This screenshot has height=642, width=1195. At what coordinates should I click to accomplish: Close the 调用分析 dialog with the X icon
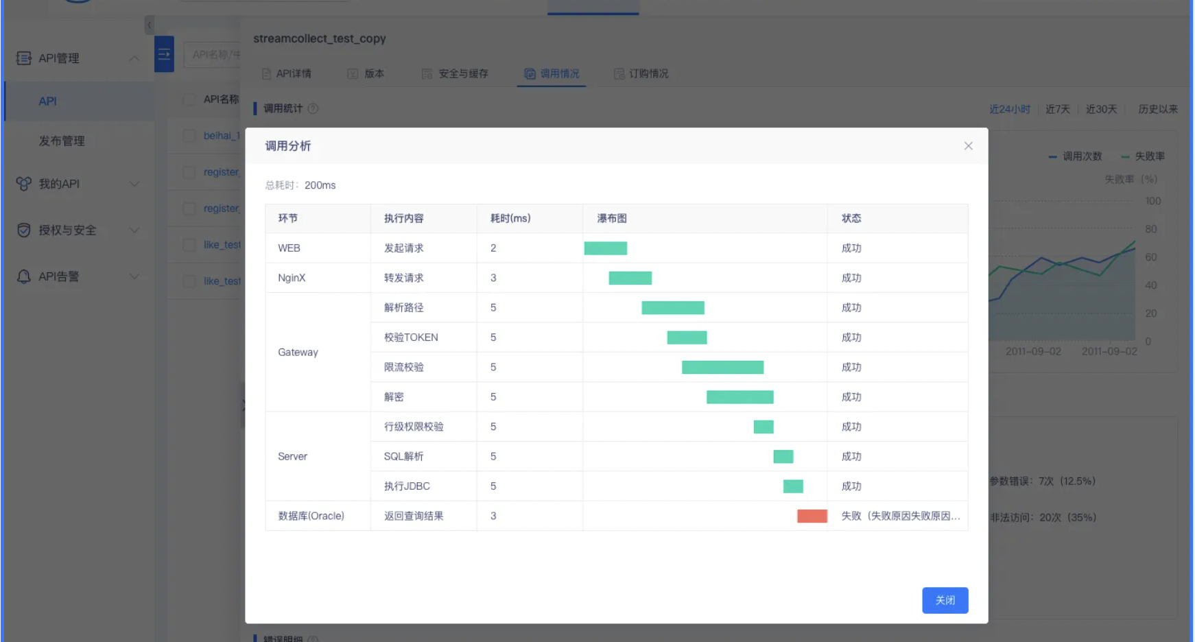point(968,146)
